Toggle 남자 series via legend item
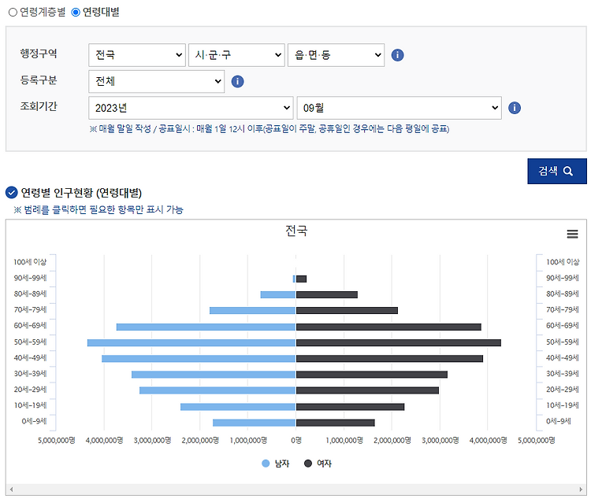 point(276,464)
